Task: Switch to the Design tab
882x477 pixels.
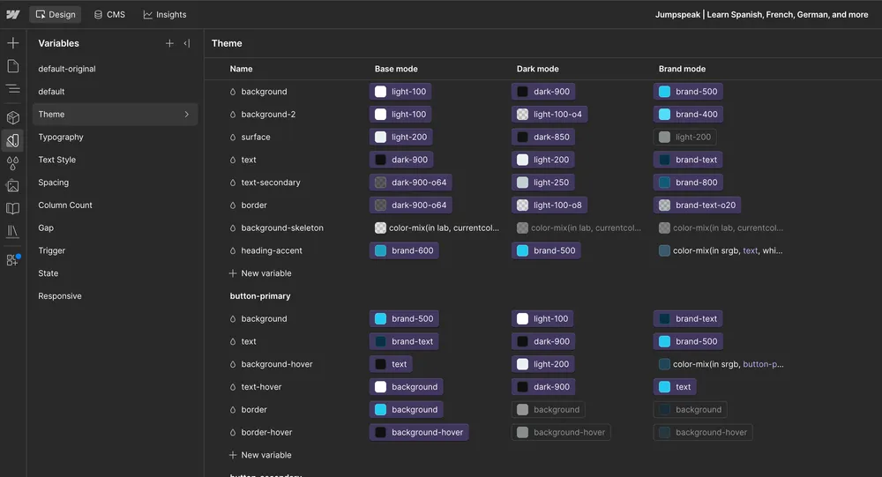Action: (55, 15)
